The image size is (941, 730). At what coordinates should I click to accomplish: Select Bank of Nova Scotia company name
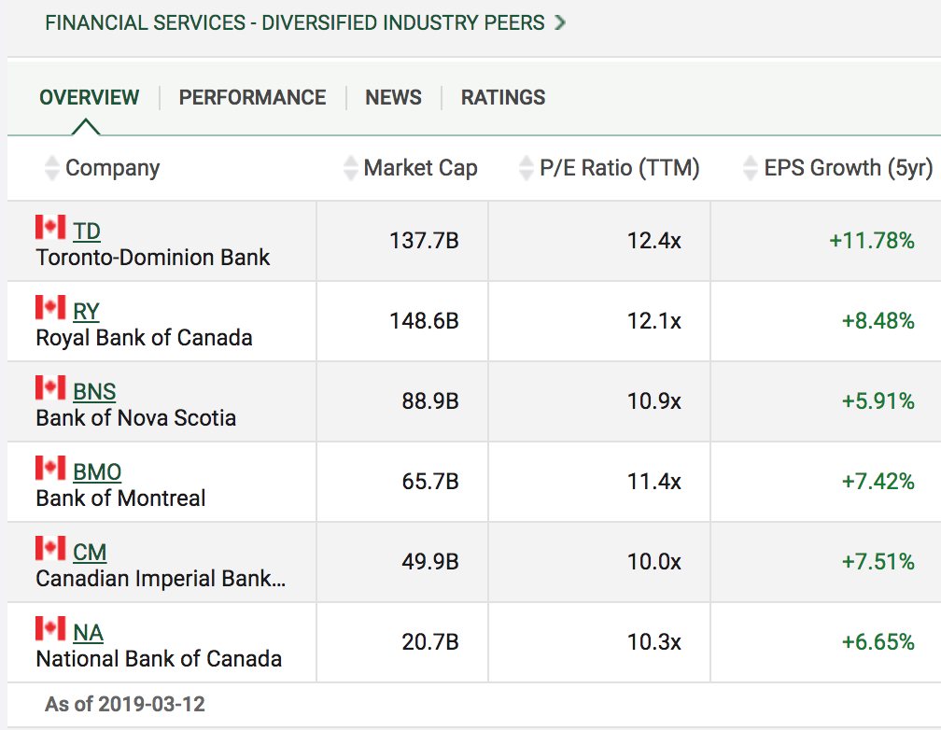coord(136,418)
